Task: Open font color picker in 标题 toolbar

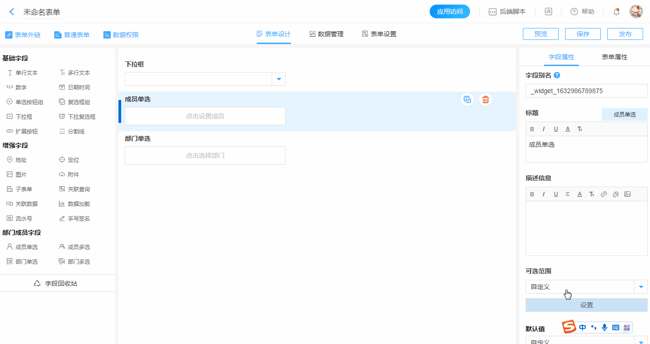Action: click(568, 129)
